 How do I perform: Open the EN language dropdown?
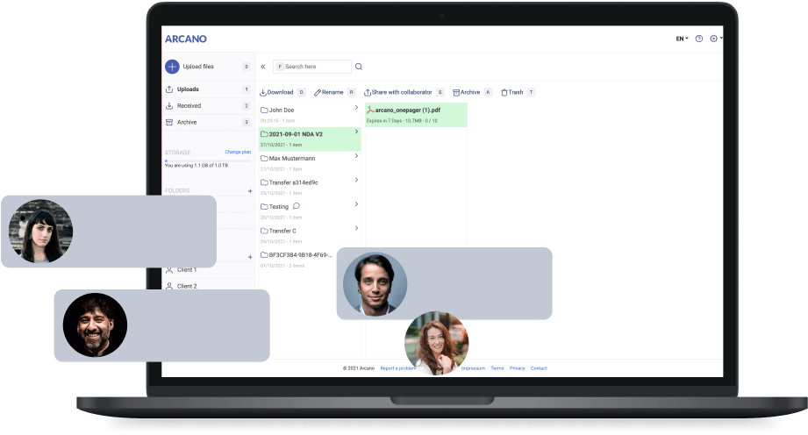pos(682,39)
